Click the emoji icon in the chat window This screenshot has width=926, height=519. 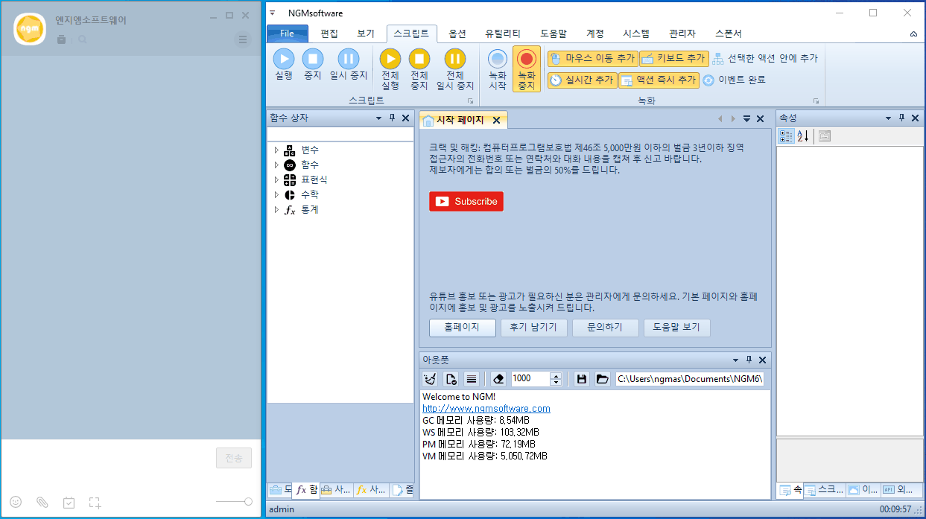coord(16,503)
